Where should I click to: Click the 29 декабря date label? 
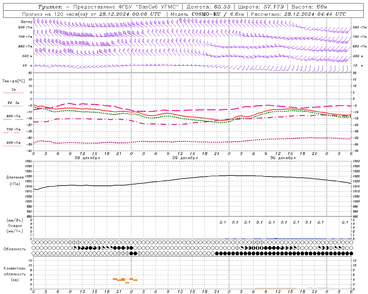pos(185,158)
